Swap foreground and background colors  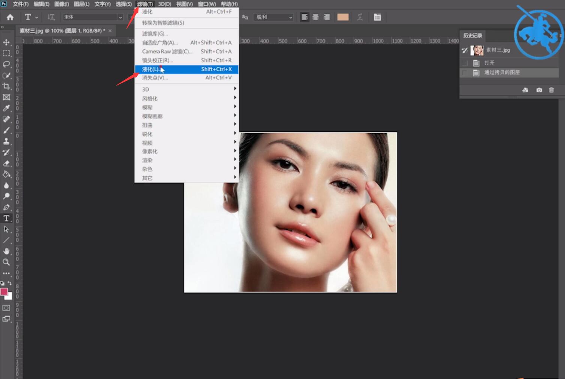pyautogui.click(x=10, y=283)
